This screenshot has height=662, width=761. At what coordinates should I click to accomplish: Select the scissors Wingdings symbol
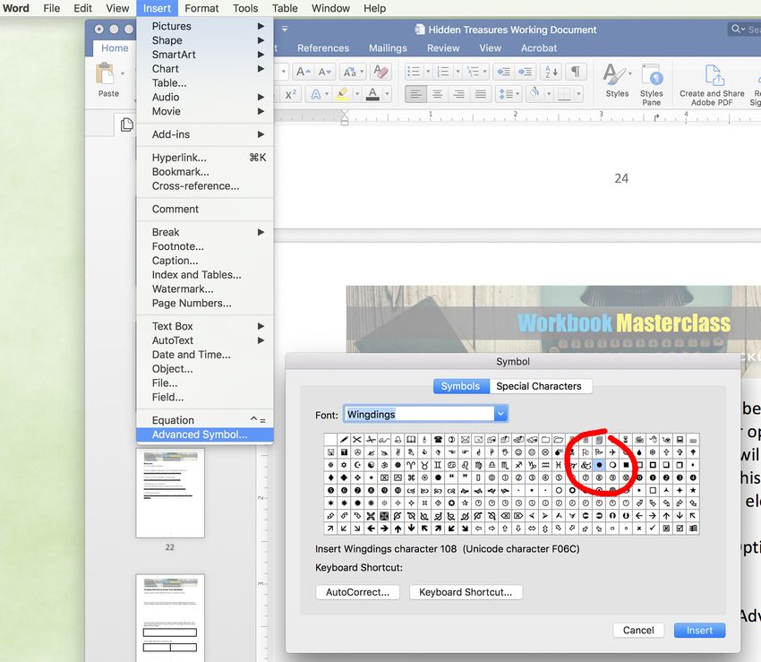pos(357,440)
